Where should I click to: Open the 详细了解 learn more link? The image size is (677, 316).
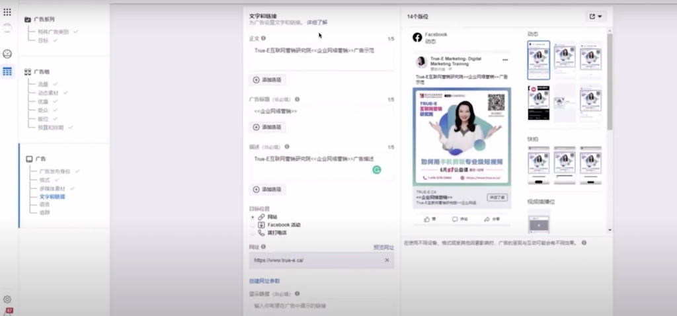(317, 22)
